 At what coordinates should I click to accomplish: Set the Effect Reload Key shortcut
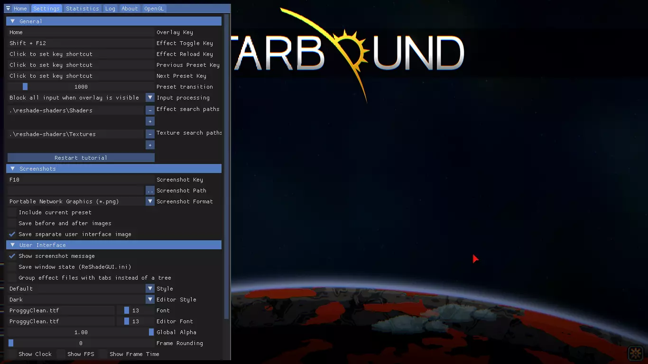click(x=81, y=54)
